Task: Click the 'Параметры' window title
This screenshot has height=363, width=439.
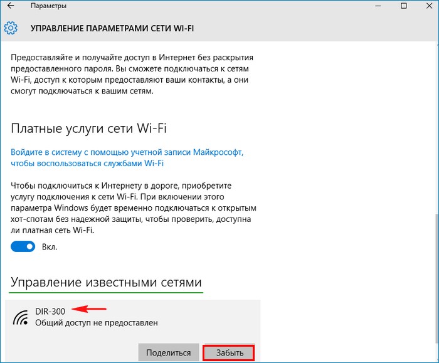Action: pyautogui.click(x=48, y=6)
